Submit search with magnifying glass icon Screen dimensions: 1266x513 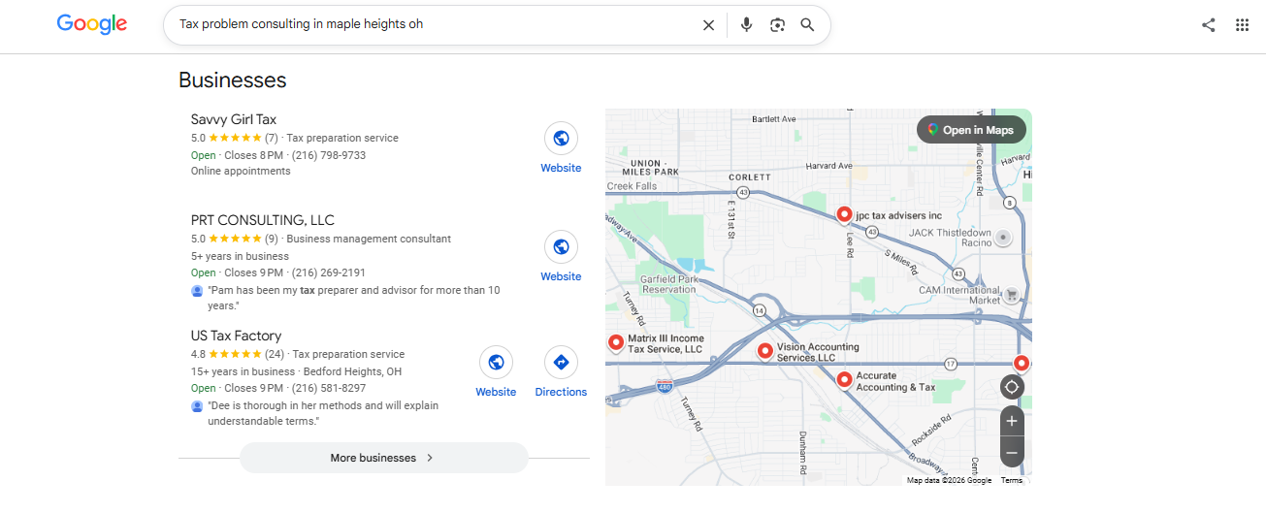pos(807,25)
